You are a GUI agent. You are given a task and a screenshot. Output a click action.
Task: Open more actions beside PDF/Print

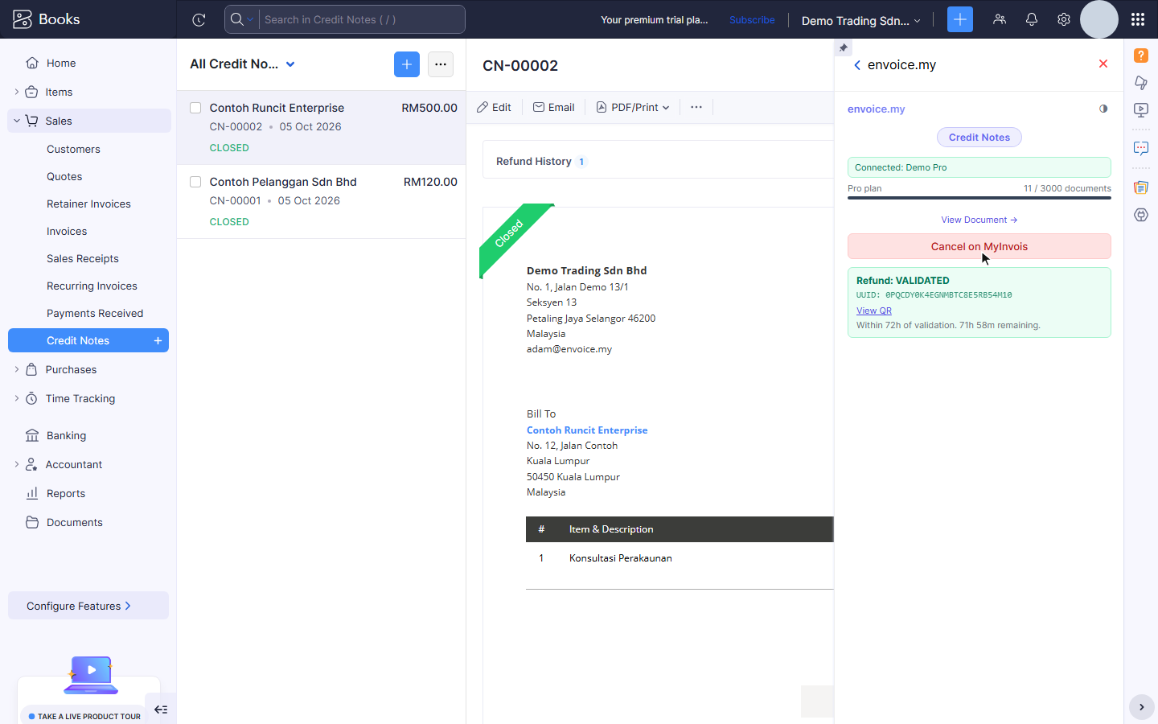coord(696,107)
